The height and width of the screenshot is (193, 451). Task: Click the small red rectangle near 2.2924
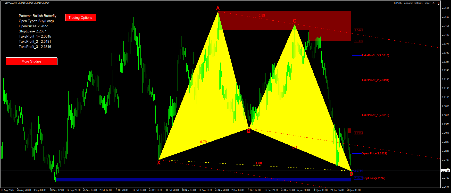click(349, 131)
